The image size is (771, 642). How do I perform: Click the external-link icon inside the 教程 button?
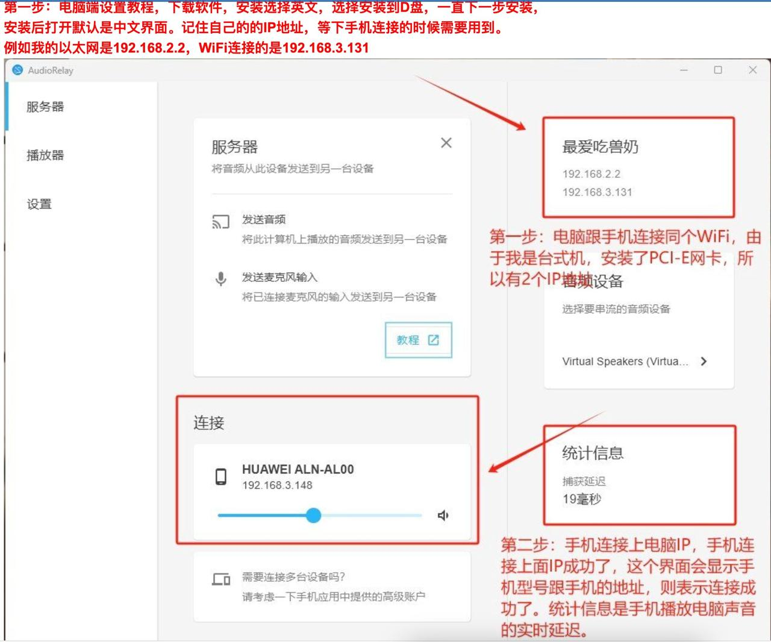point(433,340)
